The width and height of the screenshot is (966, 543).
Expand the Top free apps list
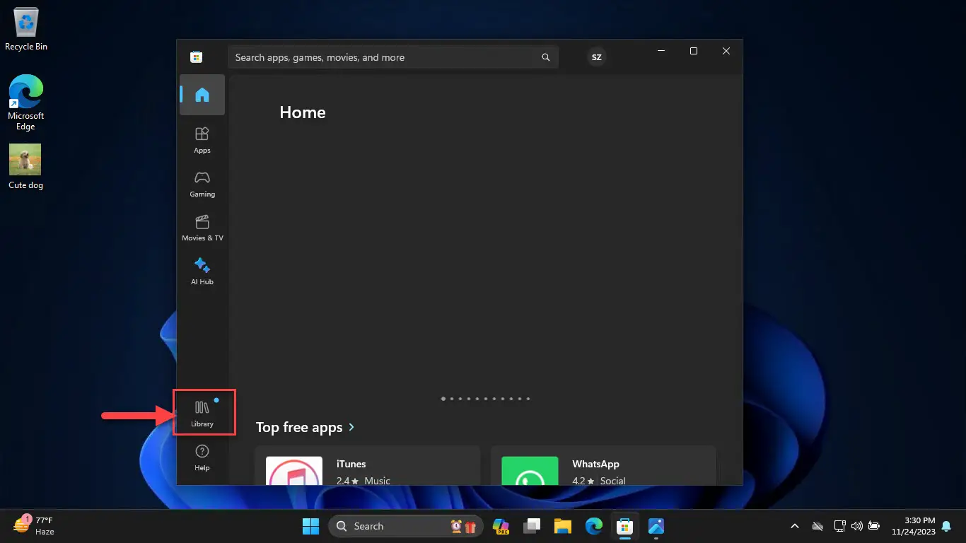305,427
